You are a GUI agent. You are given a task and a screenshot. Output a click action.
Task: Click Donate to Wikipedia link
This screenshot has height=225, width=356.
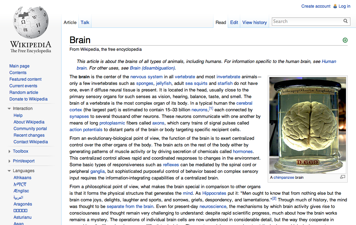coord(29,99)
